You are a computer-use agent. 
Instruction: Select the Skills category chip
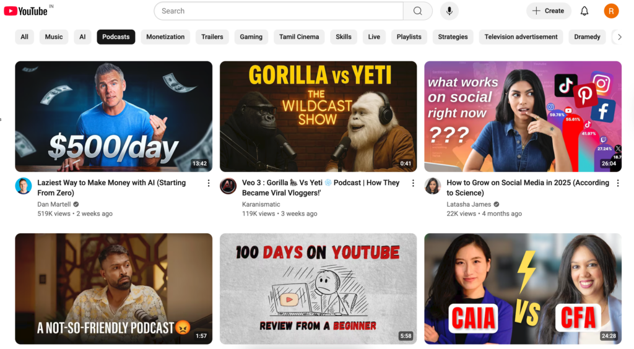343,37
